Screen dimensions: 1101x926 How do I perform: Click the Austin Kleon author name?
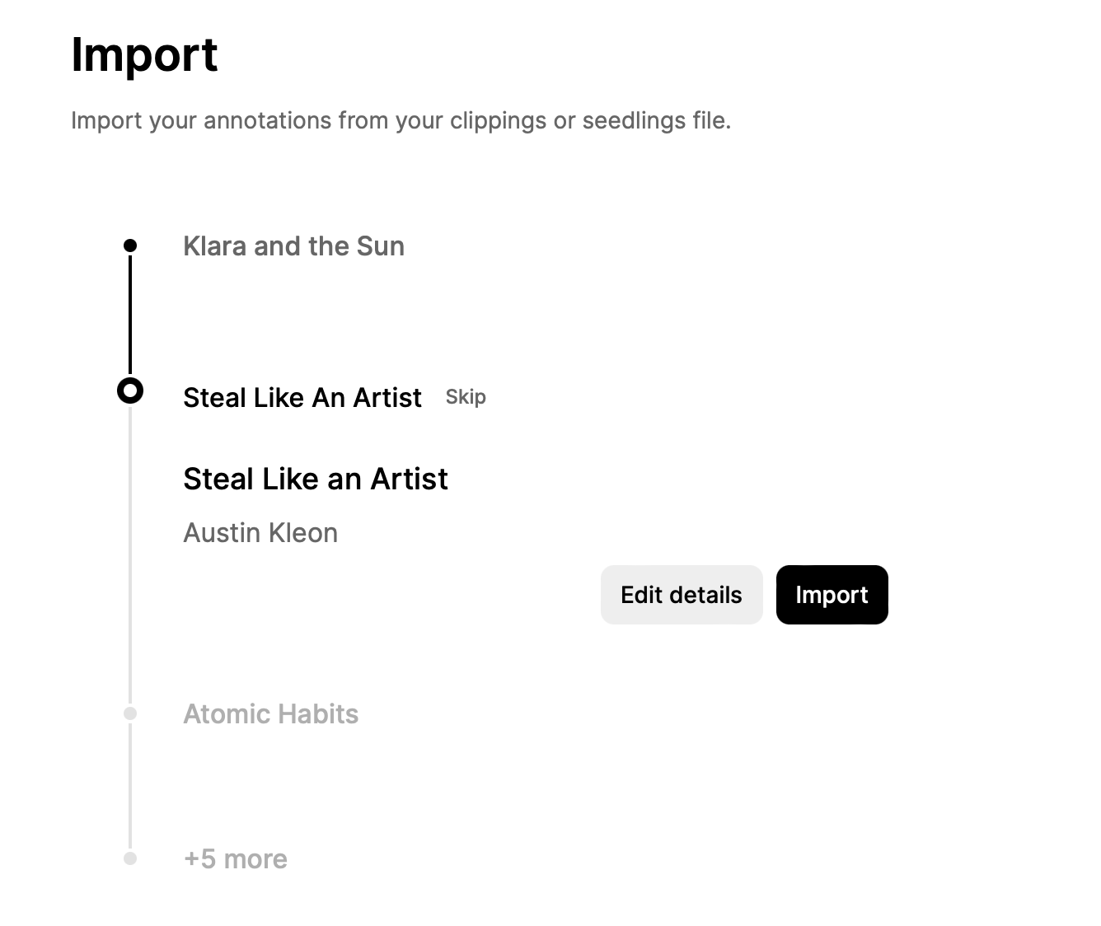pos(260,533)
